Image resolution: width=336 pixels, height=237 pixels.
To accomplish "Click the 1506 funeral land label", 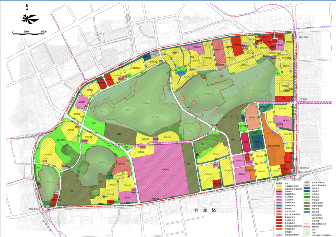I will [221, 76].
